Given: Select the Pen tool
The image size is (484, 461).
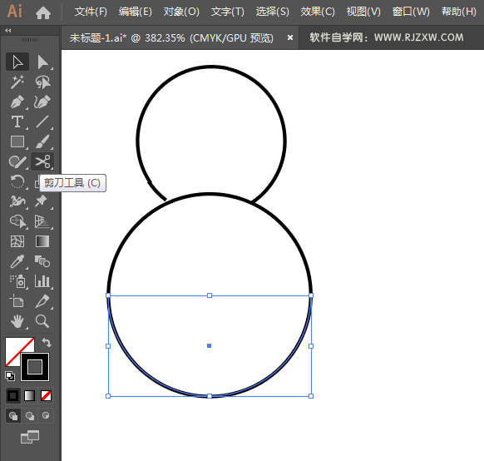Looking at the screenshot, I should (17, 102).
